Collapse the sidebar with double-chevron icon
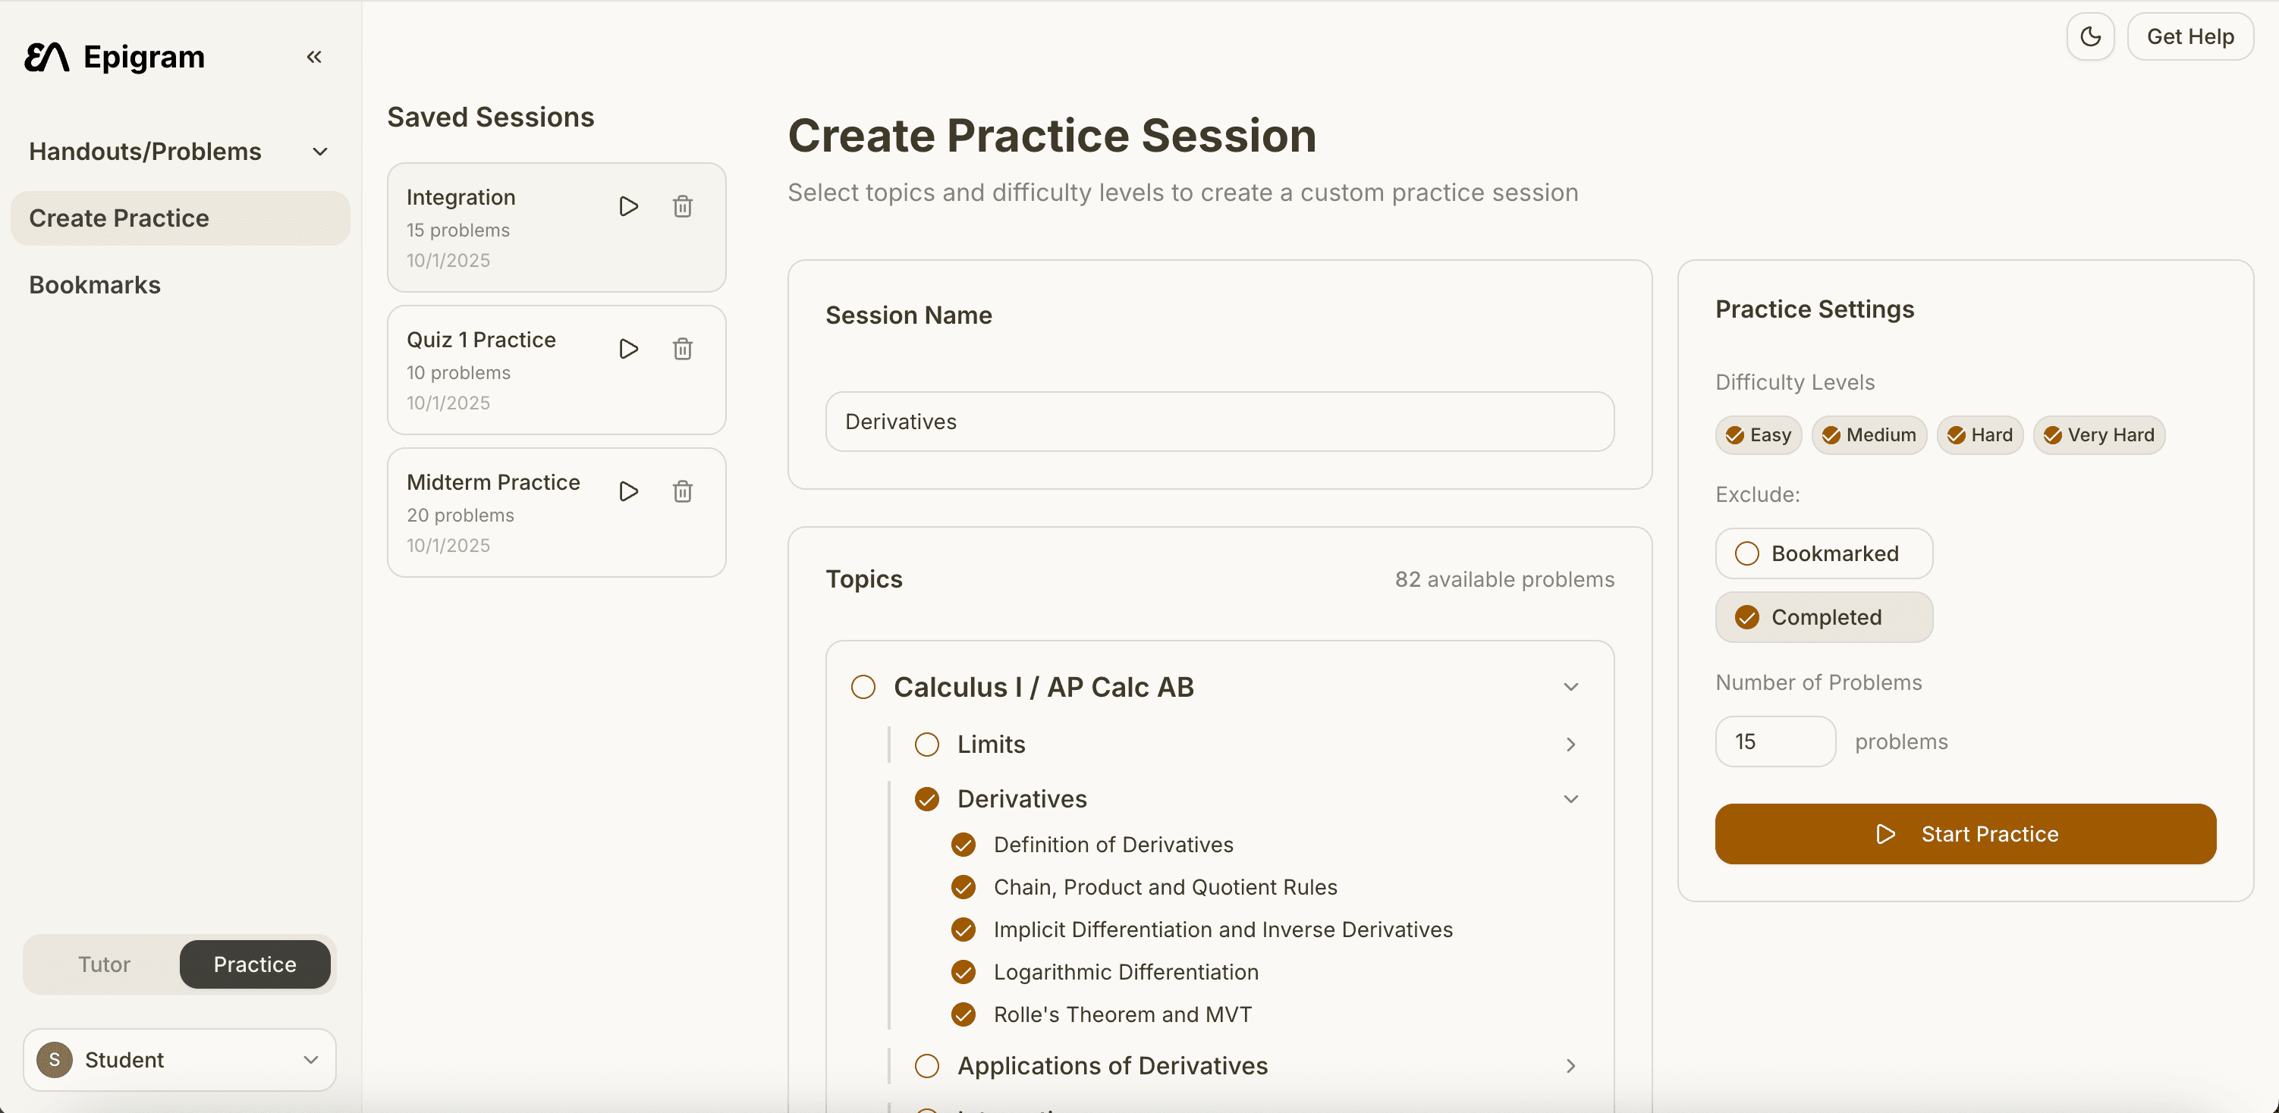This screenshot has height=1113, width=2279. [314, 58]
